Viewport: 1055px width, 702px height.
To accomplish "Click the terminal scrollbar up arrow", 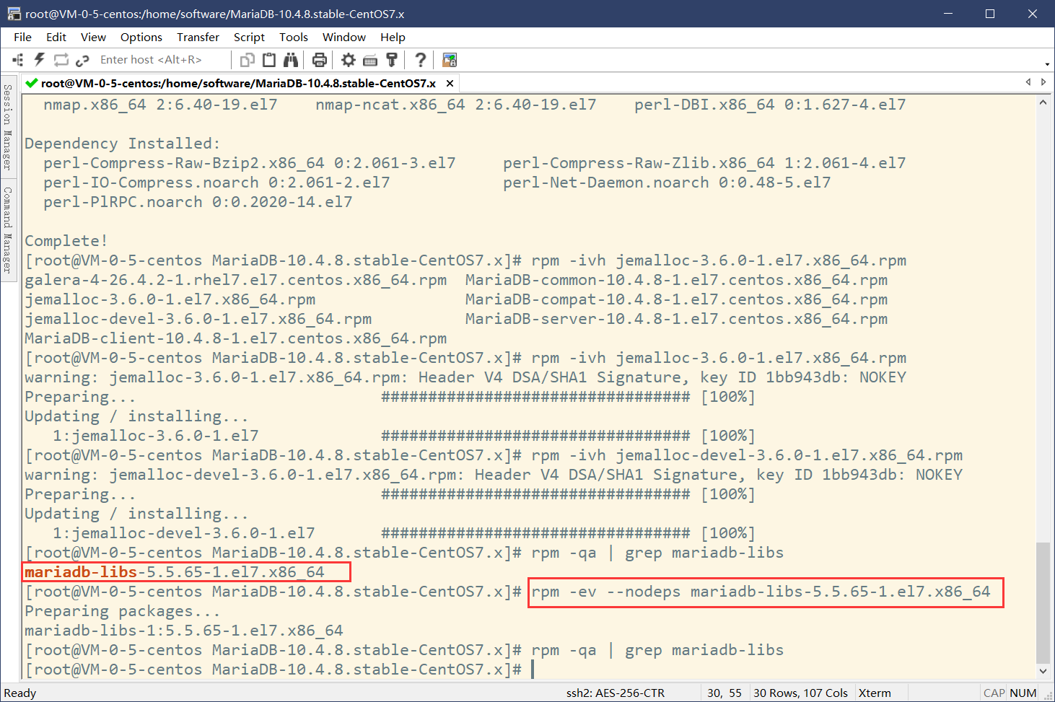I will [x=1043, y=102].
